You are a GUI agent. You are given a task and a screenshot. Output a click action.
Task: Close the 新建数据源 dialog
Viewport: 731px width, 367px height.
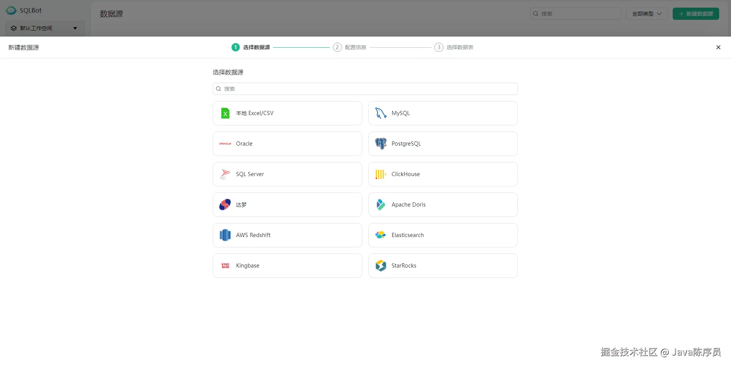[x=718, y=47]
